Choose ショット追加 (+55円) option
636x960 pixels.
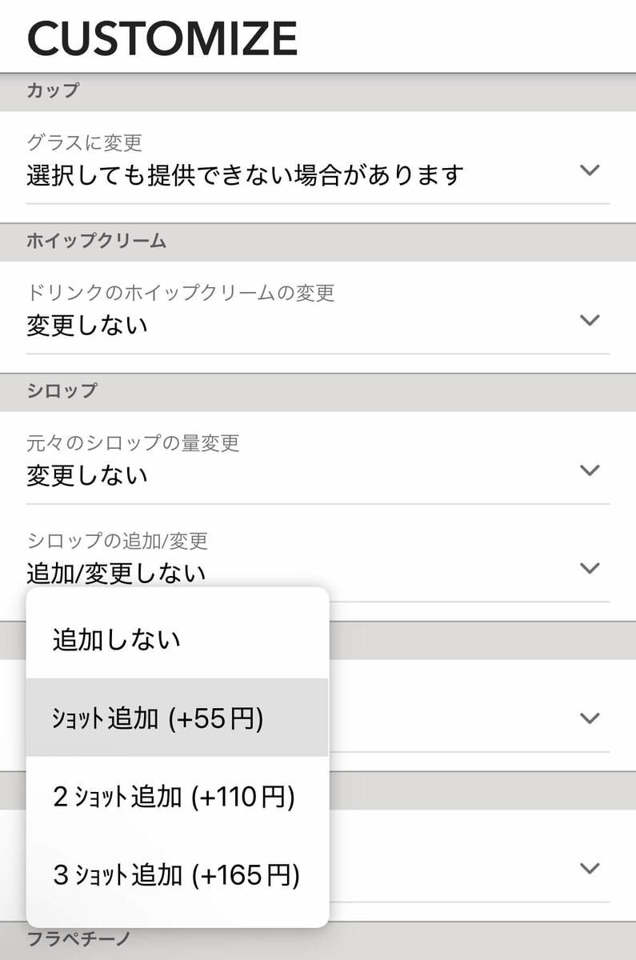[x=158, y=718]
